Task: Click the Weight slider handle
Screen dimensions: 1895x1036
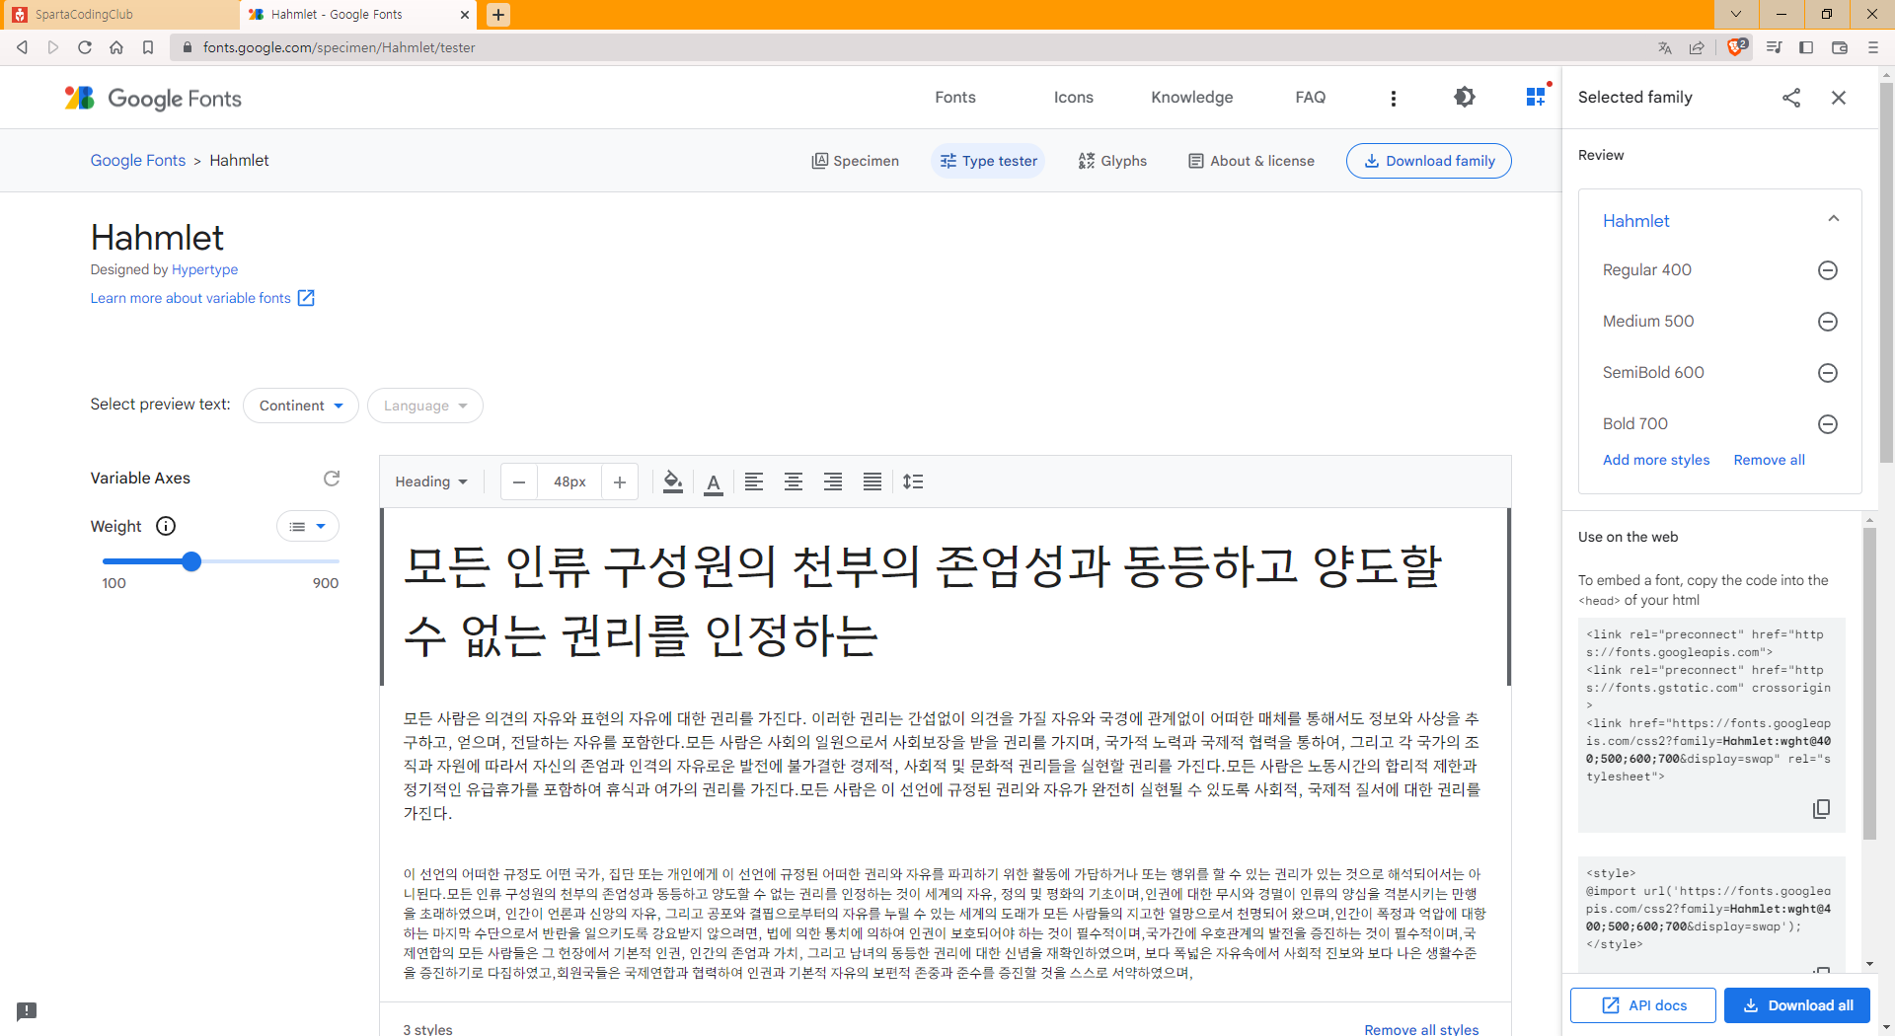Action: tap(191, 561)
